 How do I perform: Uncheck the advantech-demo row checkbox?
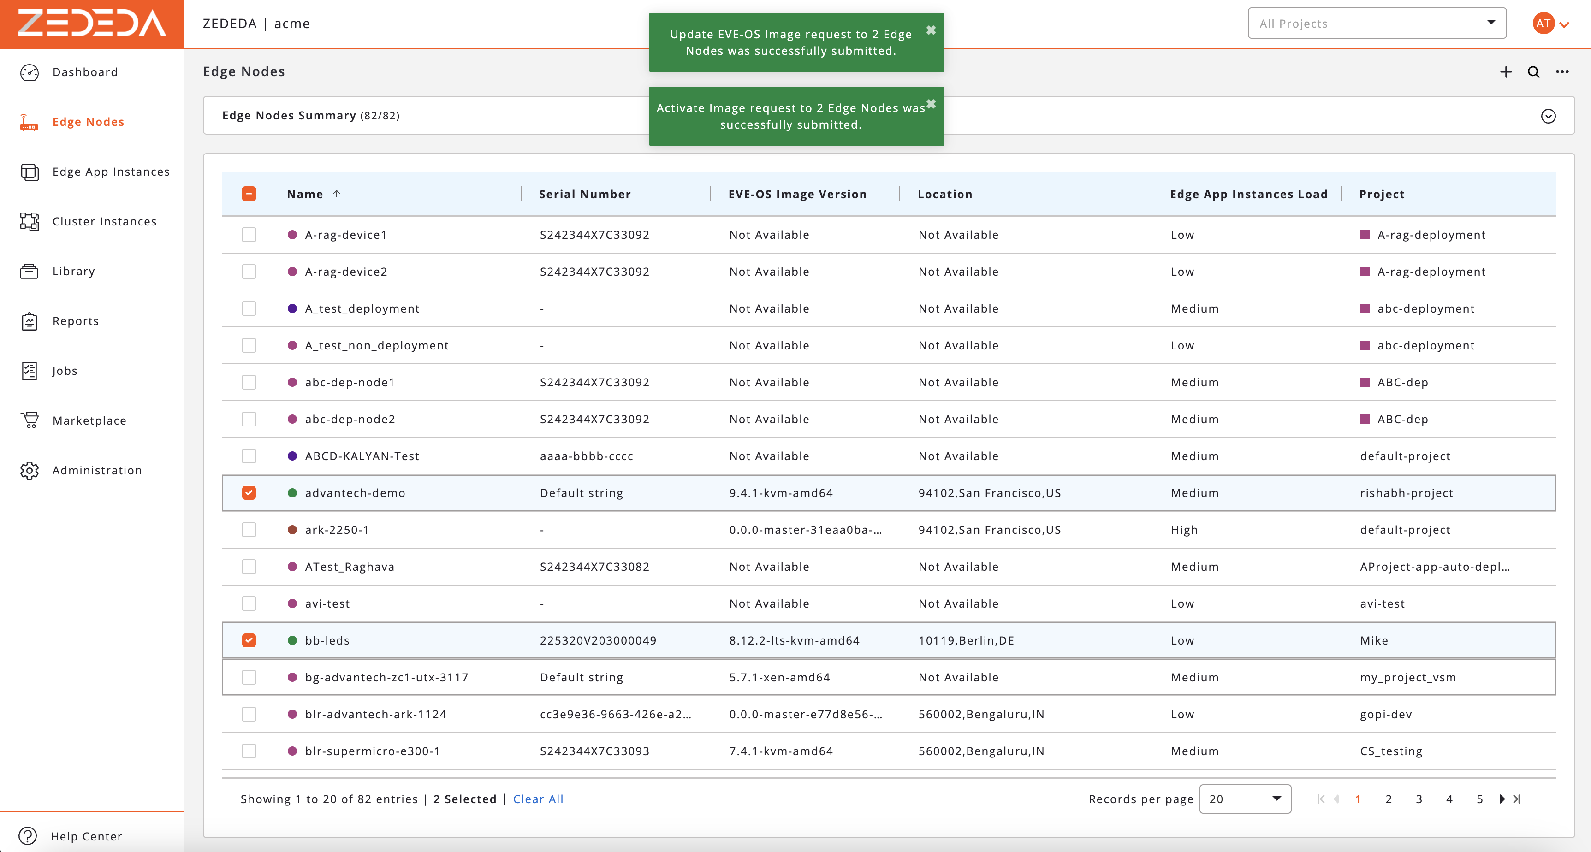click(x=249, y=493)
